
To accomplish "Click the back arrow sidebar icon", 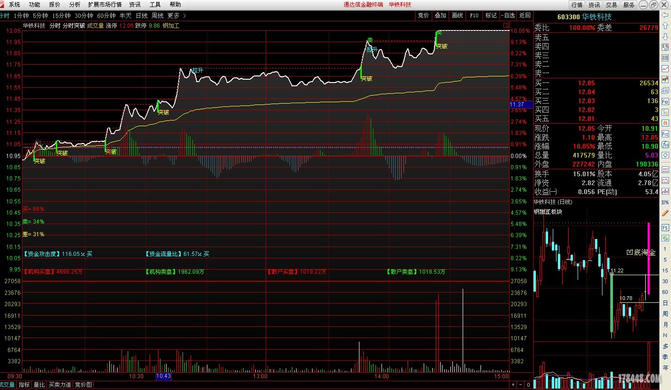I will [665, 15].
